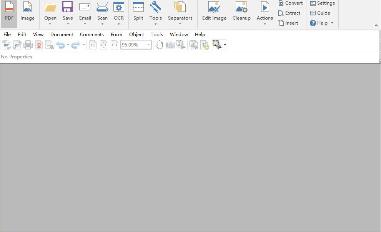Set zoom to actual size 1:1
The height and width of the screenshot is (232, 381).
coord(93,45)
